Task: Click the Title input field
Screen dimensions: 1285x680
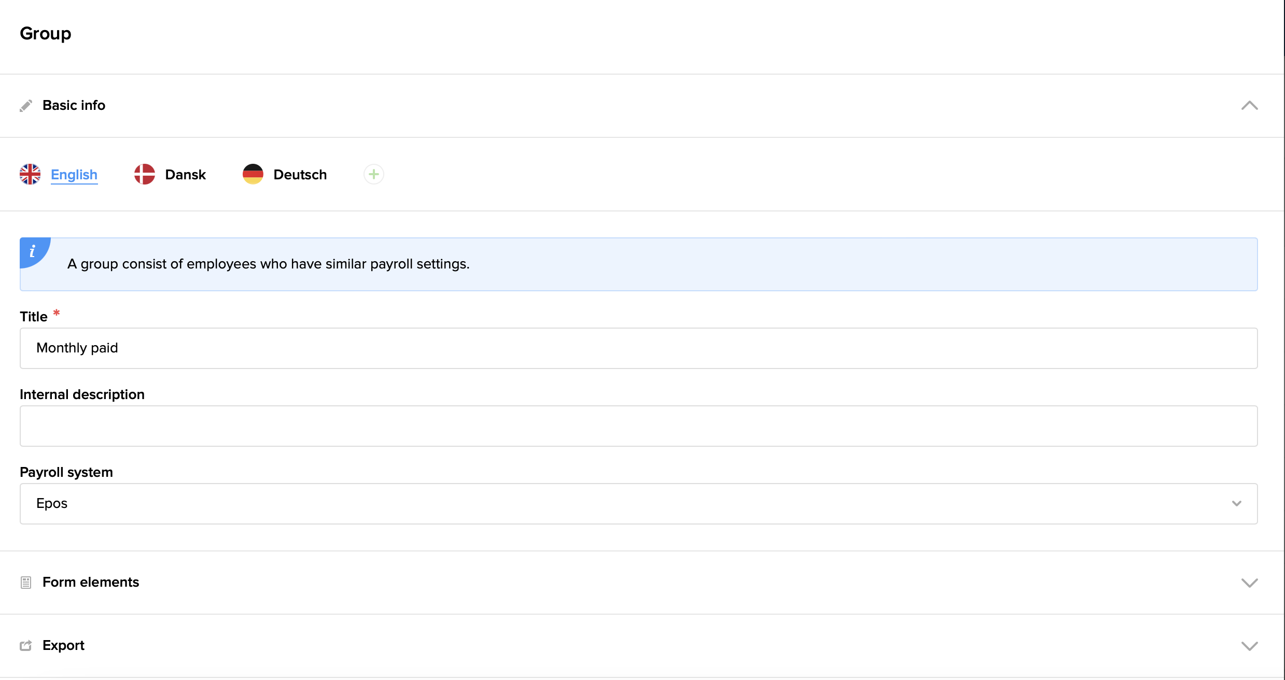Action: pyautogui.click(x=638, y=348)
